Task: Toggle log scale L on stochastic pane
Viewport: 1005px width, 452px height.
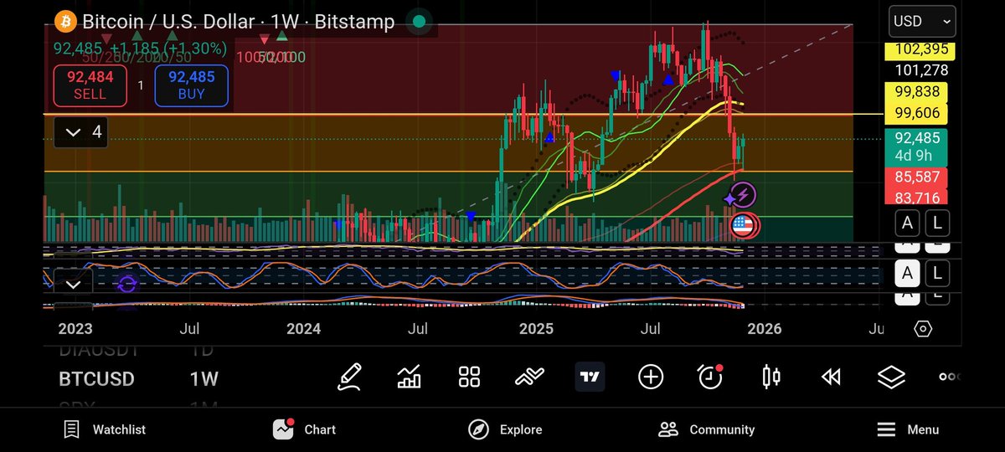Action: [x=937, y=273]
